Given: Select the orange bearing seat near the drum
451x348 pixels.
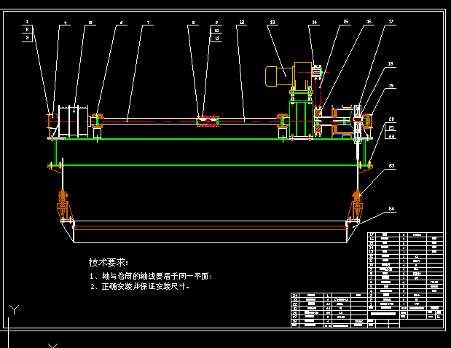Looking at the screenshot, I should point(96,119).
